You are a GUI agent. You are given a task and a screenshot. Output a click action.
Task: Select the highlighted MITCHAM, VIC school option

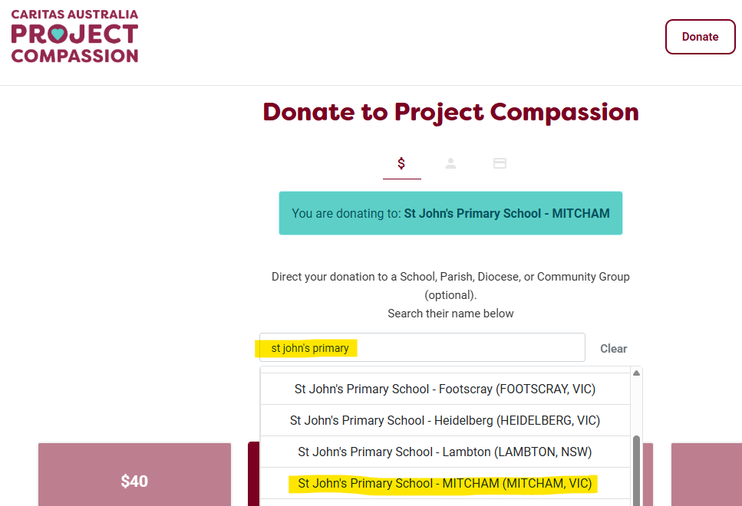[x=445, y=484]
